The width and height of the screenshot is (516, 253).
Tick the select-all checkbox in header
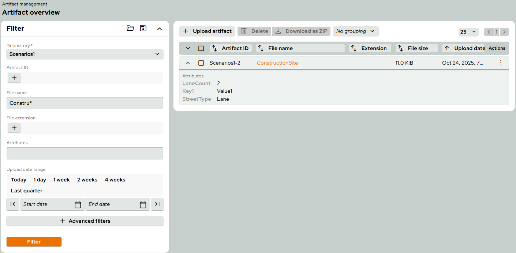201,48
